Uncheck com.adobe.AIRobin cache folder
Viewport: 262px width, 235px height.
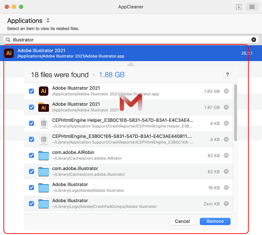(31, 155)
